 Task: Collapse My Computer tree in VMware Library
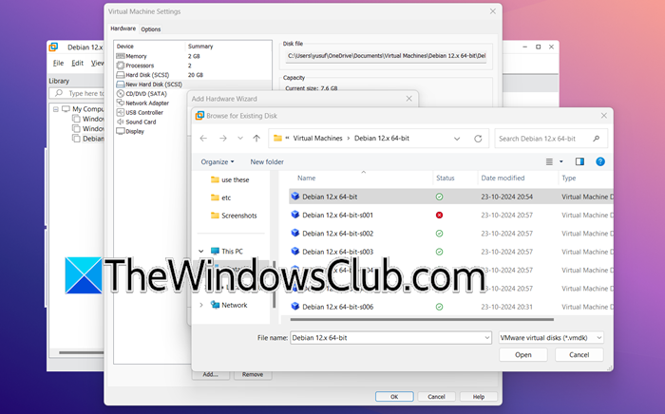pyautogui.click(x=55, y=109)
